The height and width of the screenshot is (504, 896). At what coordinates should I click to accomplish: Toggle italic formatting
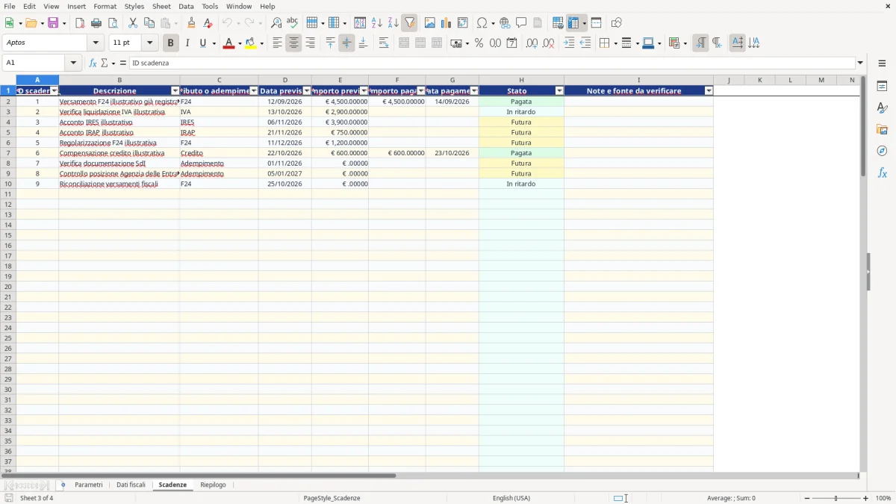[187, 43]
